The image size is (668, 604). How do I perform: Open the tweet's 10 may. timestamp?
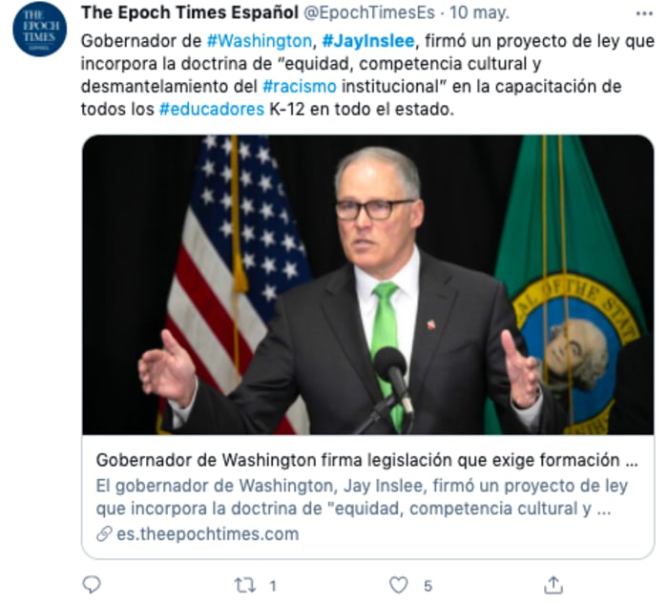pyautogui.click(x=479, y=12)
